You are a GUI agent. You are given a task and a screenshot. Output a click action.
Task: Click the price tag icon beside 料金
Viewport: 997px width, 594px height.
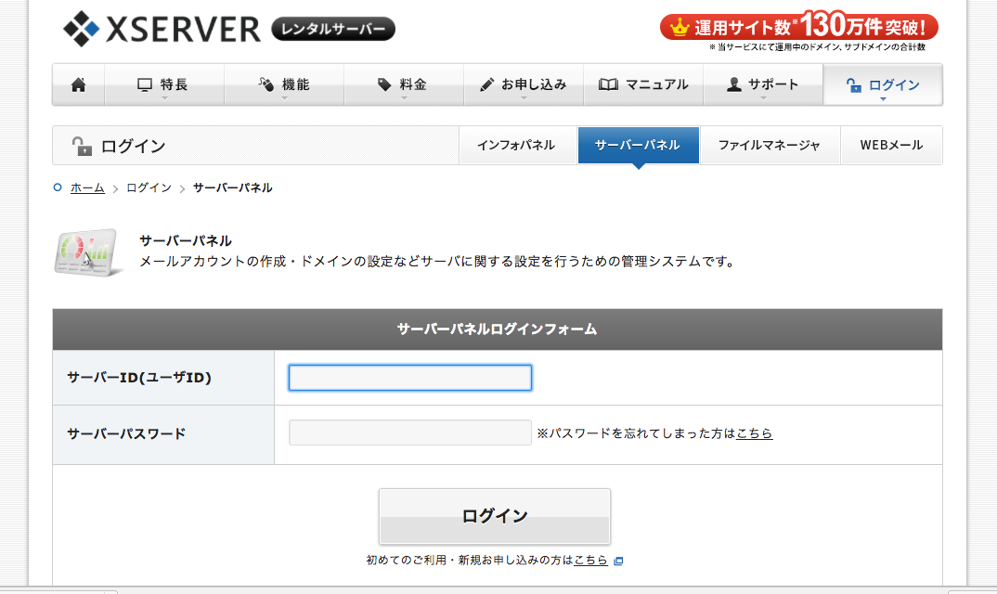384,84
